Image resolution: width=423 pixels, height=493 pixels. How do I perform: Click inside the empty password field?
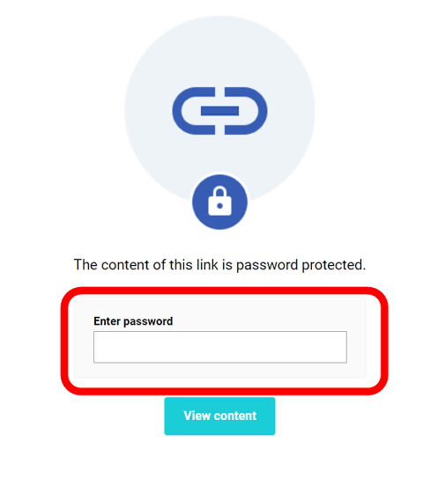pyautogui.click(x=220, y=347)
